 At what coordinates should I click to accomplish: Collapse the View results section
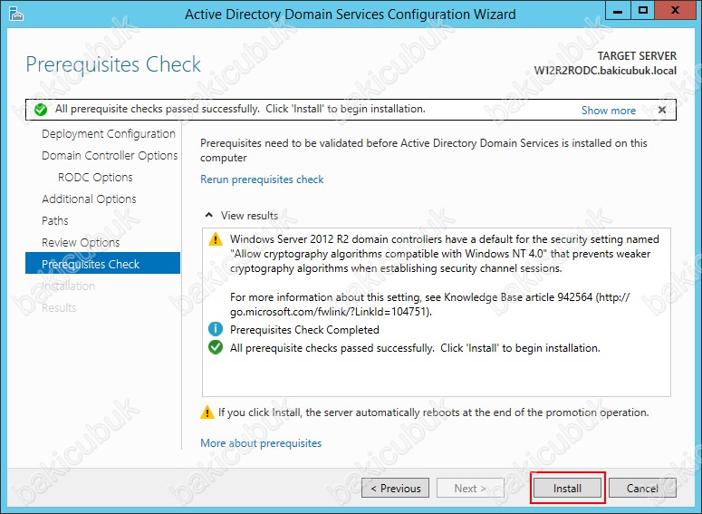(x=208, y=215)
